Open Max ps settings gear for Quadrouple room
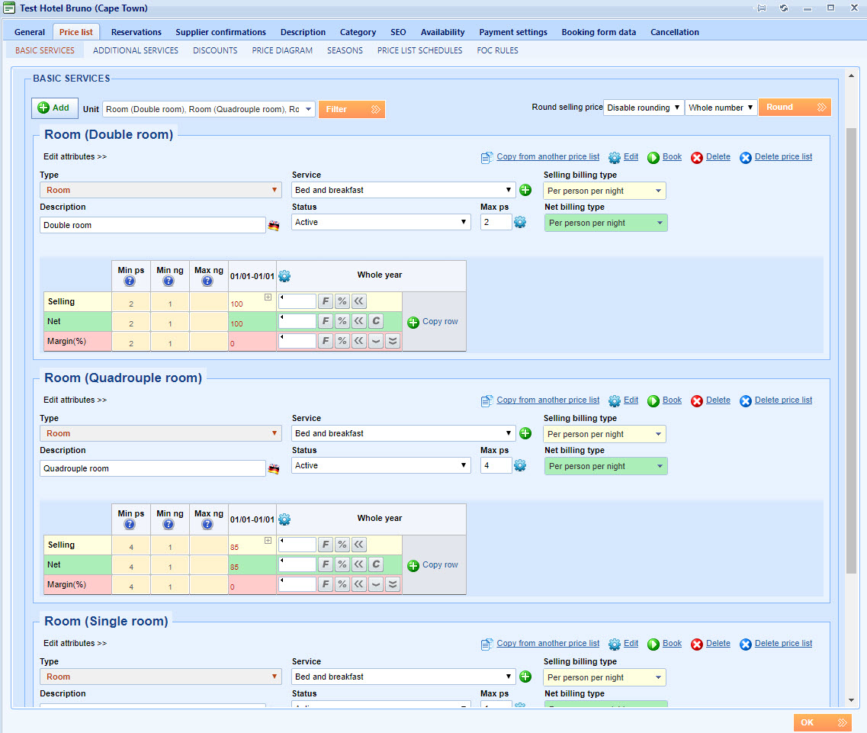The height and width of the screenshot is (733, 867). click(x=520, y=466)
